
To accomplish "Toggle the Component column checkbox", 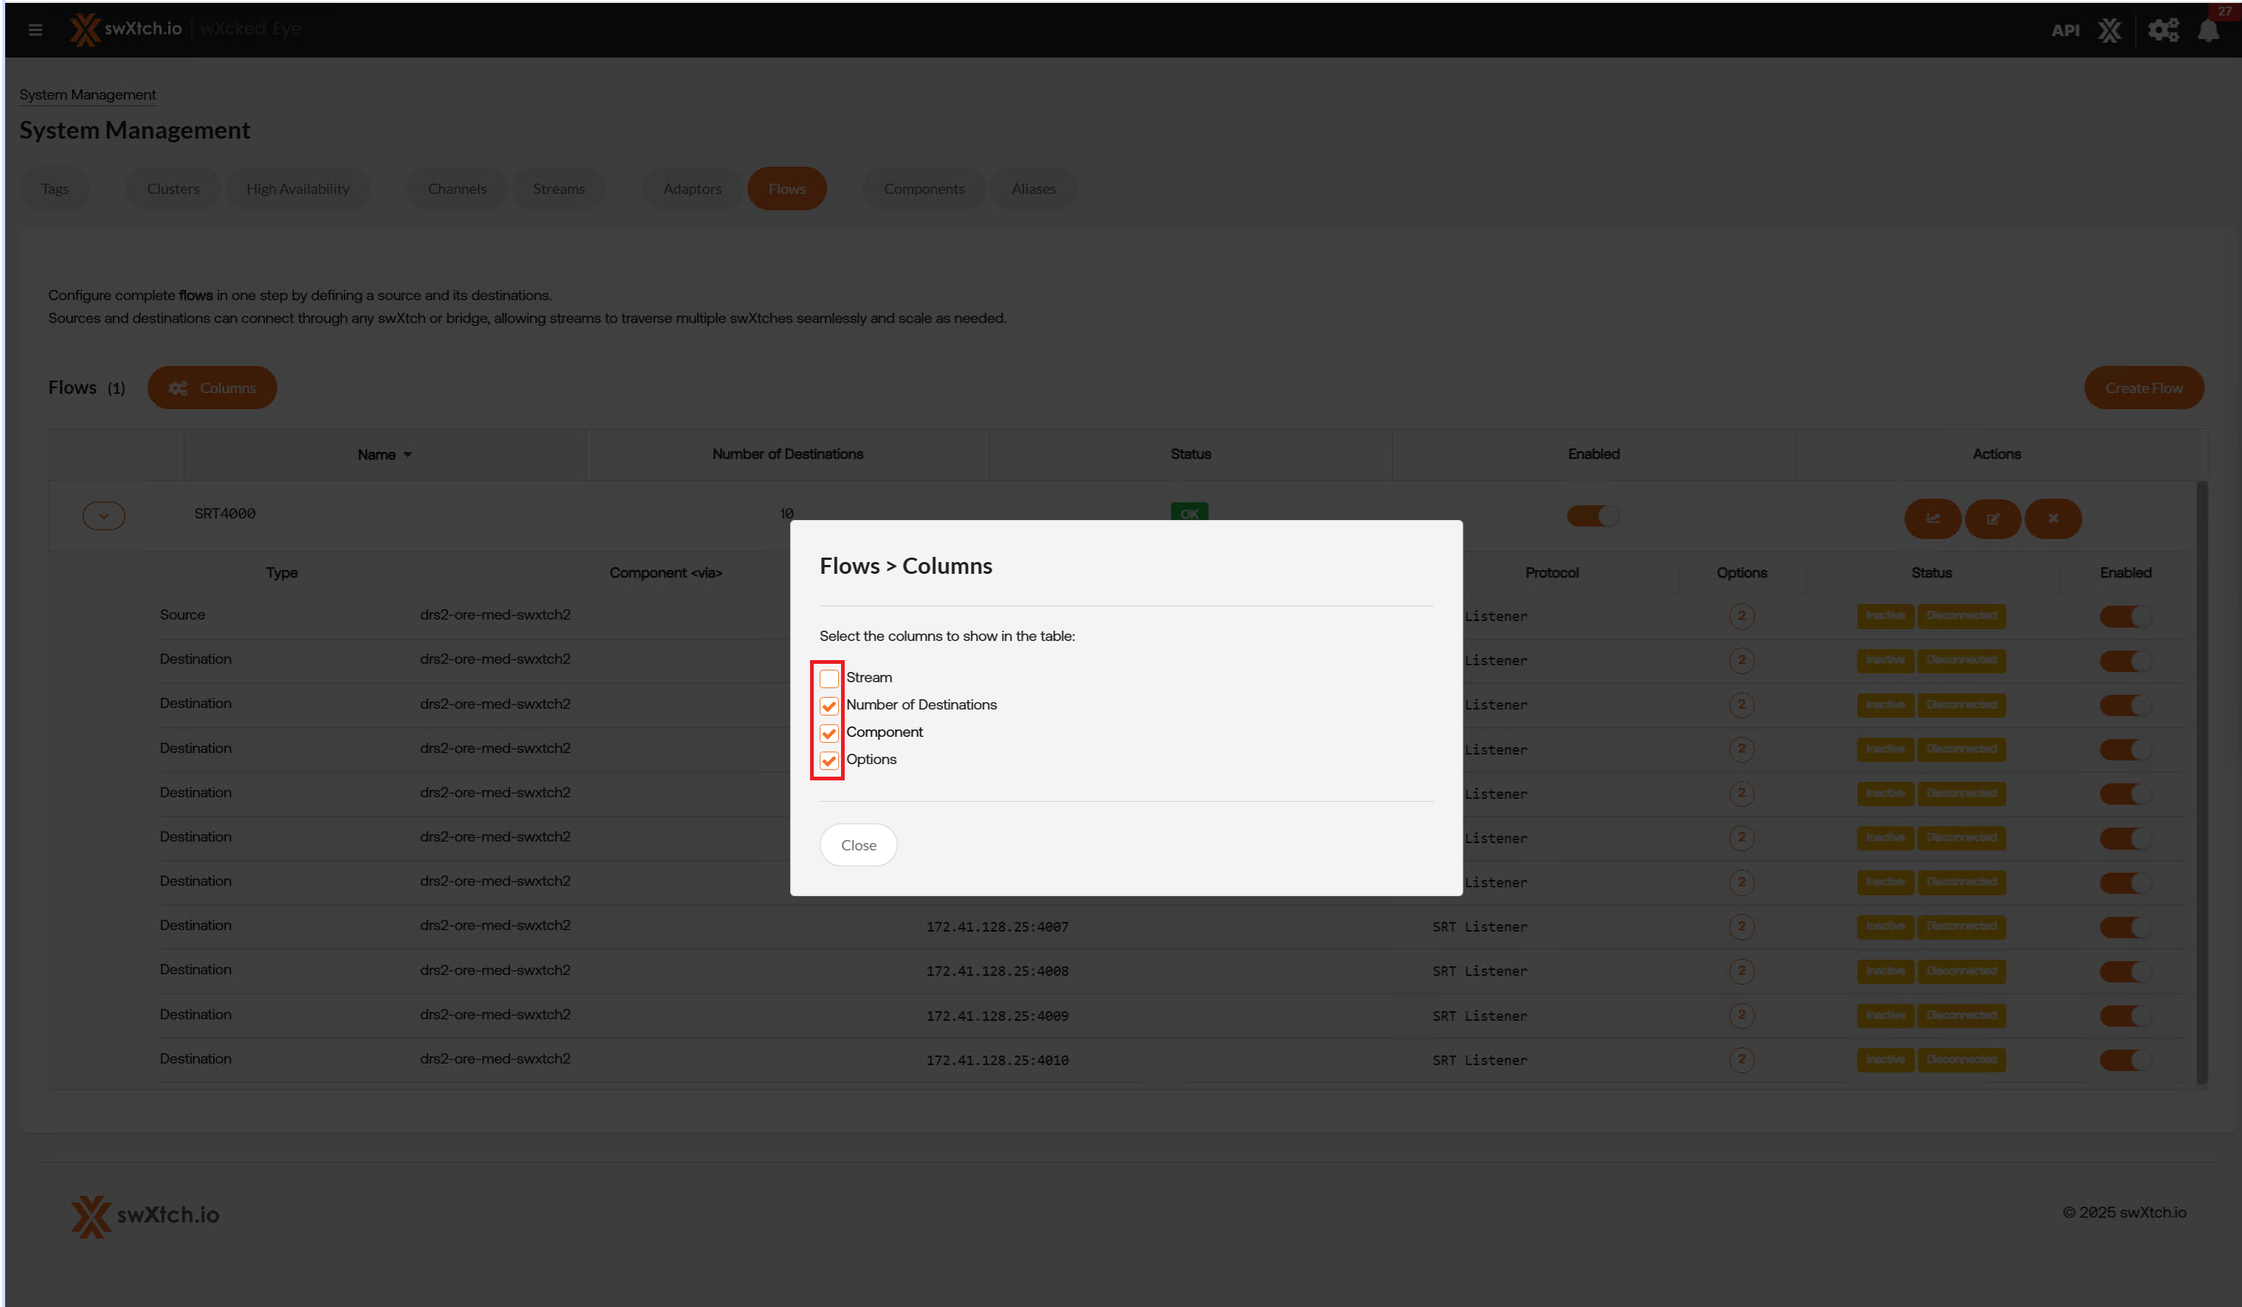I will [x=829, y=733].
